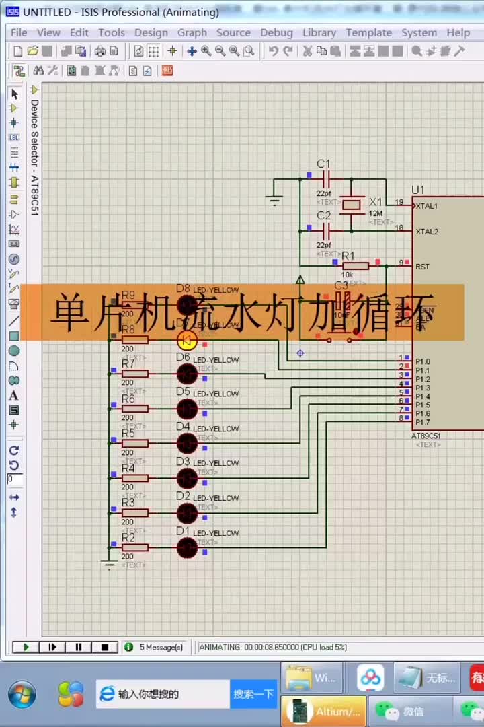Select the Buses Mode tool
Viewport: 484px width, 727px height.
tap(14, 168)
